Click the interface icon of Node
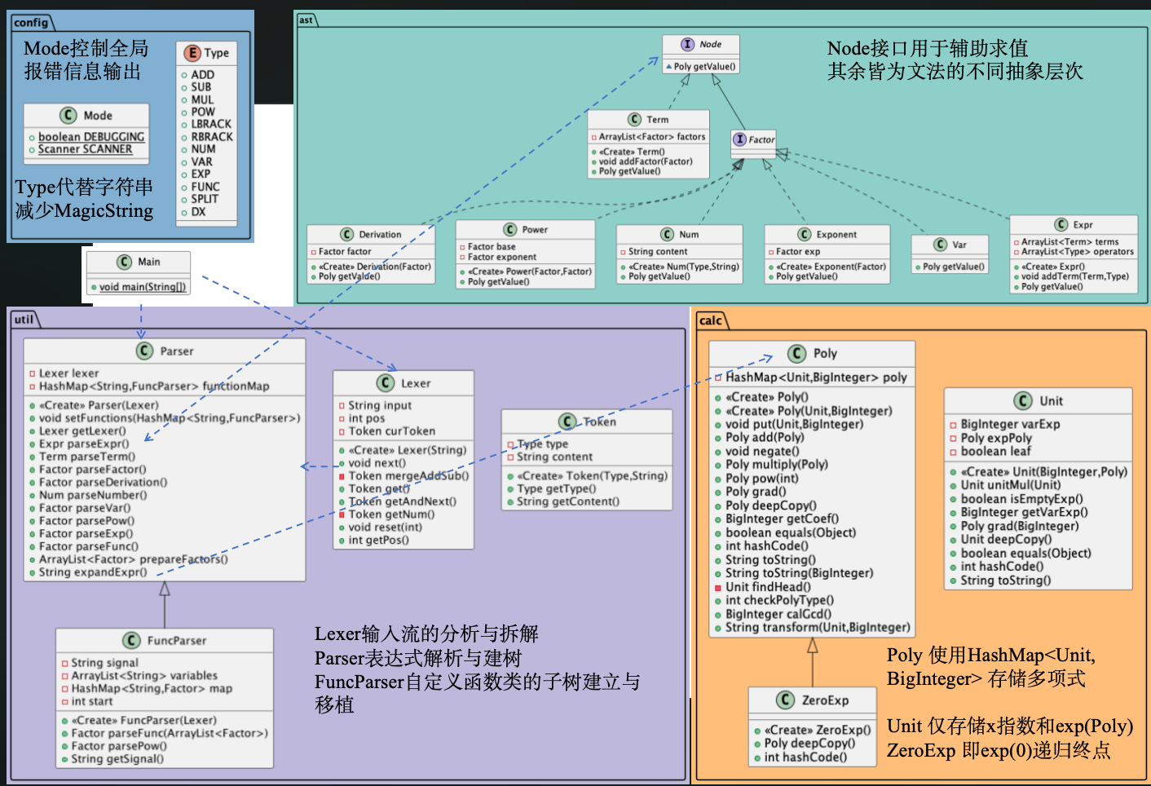Viewport: 1151px width, 786px height. pos(688,45)
